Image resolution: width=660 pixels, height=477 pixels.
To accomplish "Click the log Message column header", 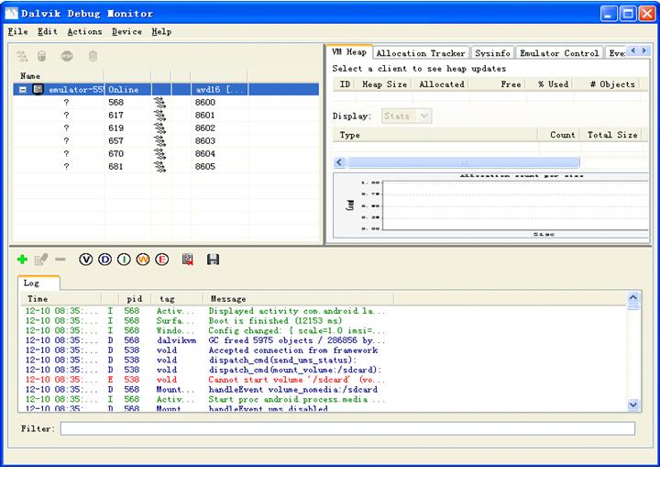I will 299,299.
